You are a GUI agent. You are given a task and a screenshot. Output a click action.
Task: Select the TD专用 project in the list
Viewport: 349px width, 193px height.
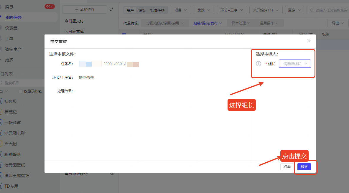click(11, 186)
